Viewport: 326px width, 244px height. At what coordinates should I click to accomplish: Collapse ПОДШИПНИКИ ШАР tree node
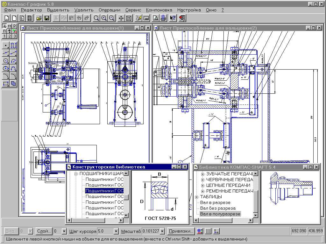pyautogui.click(x=76, y=174)
